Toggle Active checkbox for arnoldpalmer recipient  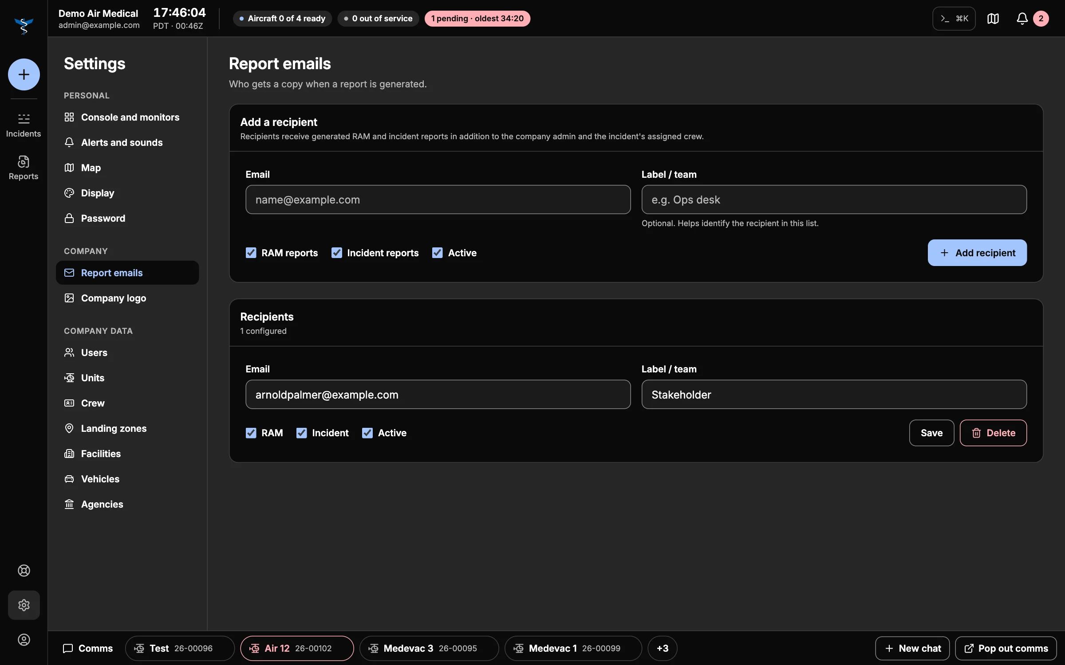367,433
